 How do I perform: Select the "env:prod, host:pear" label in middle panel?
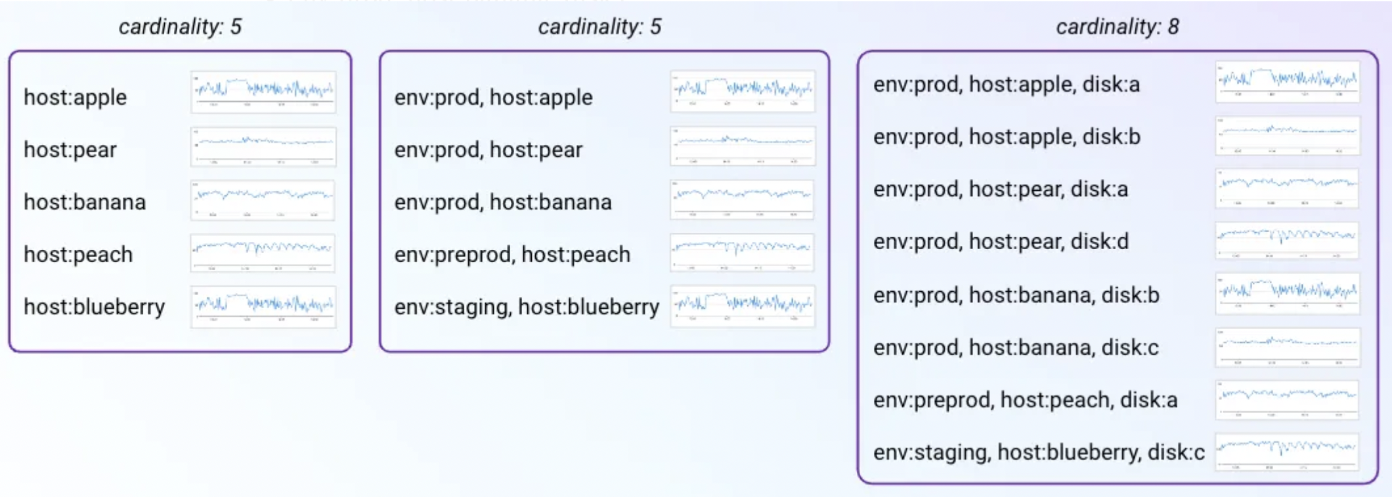tap(488, 149)
